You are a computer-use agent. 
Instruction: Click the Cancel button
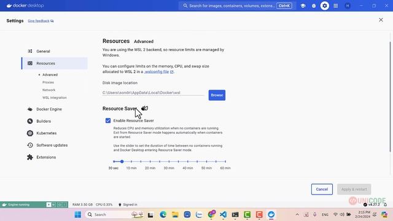click(322, 189)
